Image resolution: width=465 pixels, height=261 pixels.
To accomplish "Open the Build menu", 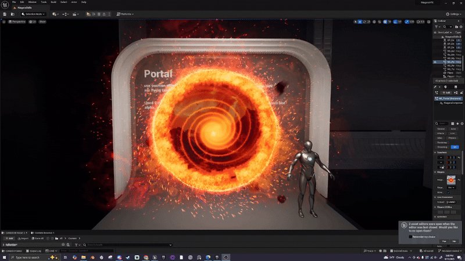I will pos(53,2).
